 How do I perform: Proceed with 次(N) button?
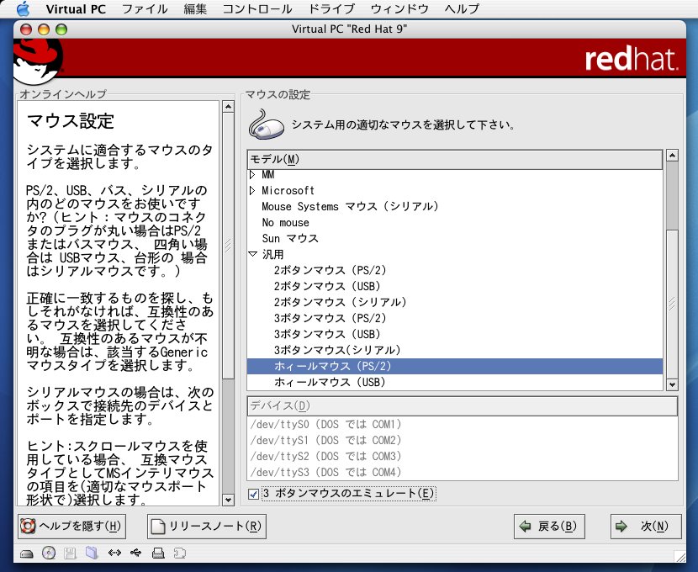(646, 527)
